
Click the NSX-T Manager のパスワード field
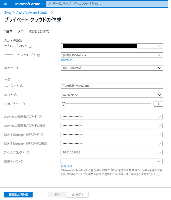point(112,134)
